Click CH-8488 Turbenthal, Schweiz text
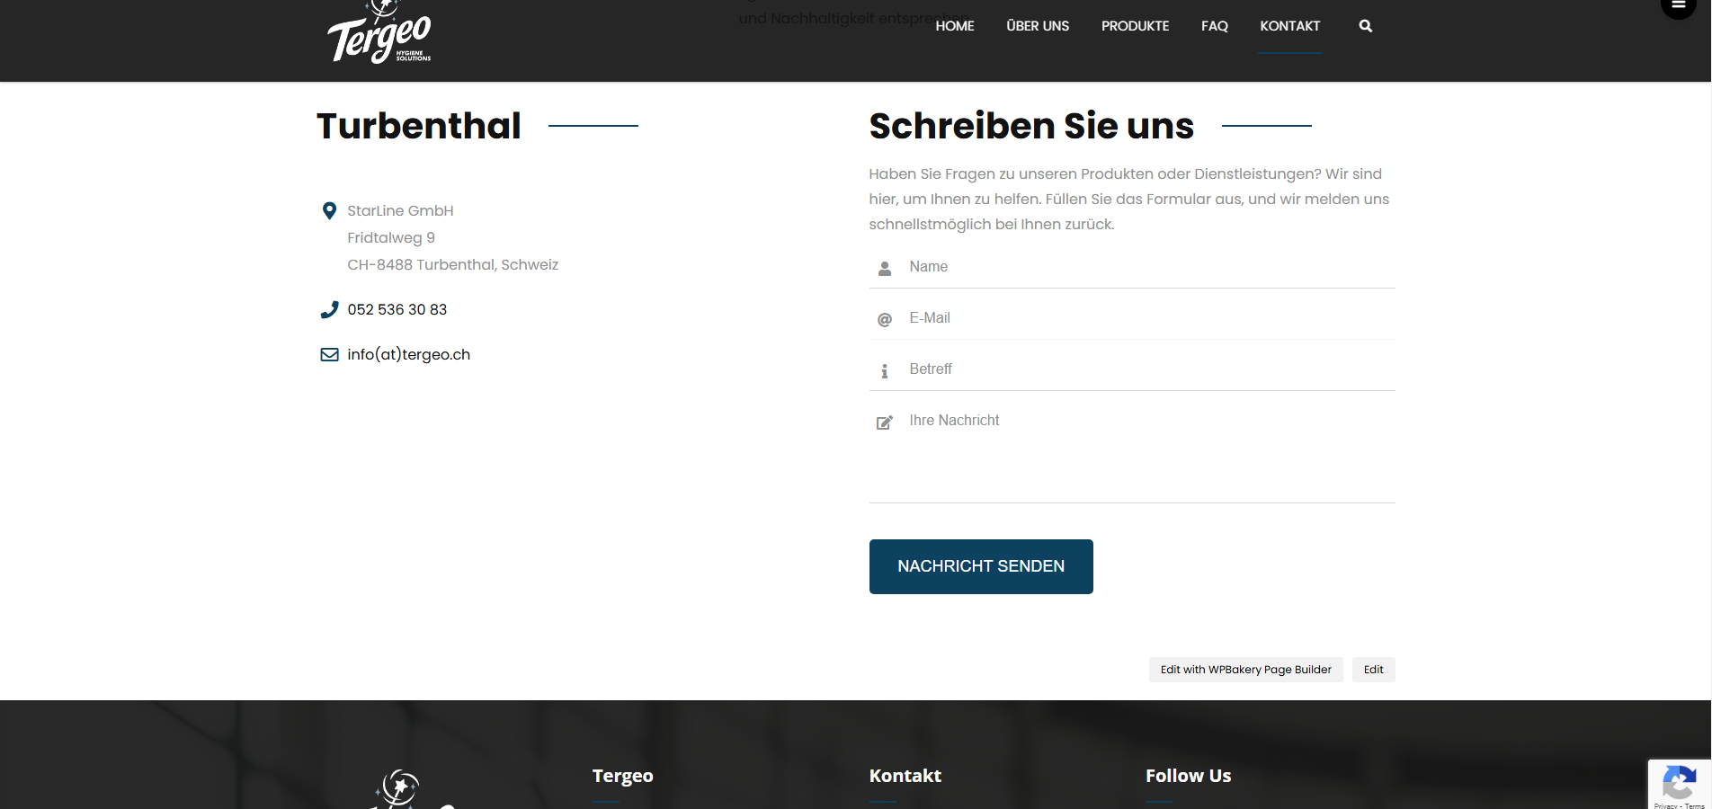Viewport: 1712px width, 809px height. point(453,265)
